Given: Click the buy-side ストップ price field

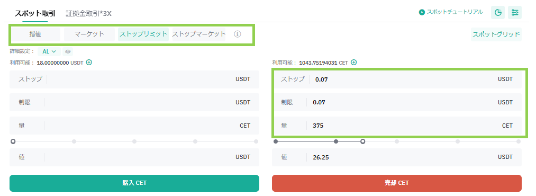Looking at the screenshot, I should coord(134,79).
